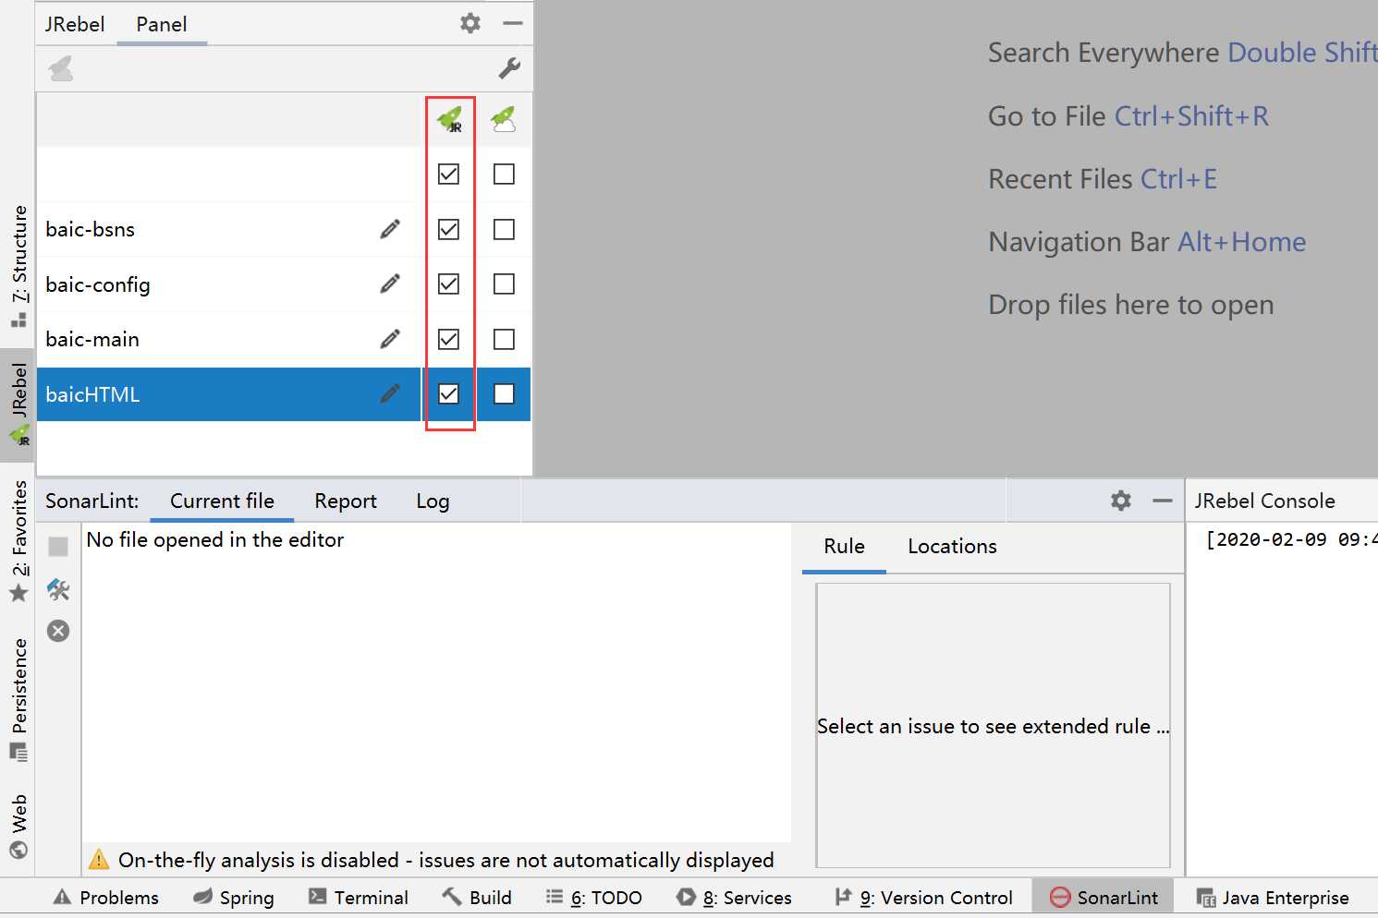Click the 'No file opened in the editor' message
Screen dimensions: 1378x918
click(214, 539)
